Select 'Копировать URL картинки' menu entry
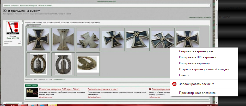 (x=198, y=57)
